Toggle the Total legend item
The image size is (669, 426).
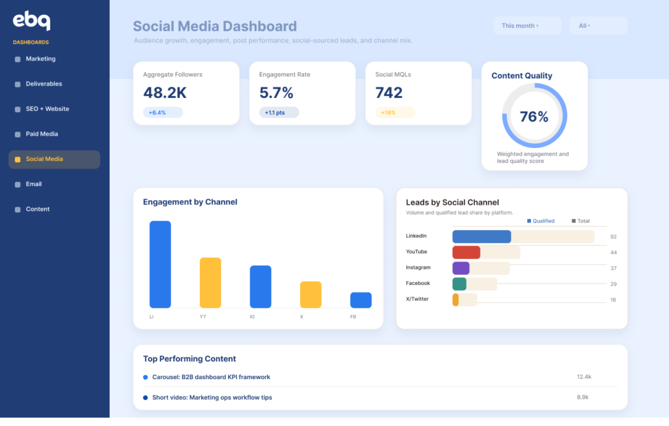click(581, 221)
